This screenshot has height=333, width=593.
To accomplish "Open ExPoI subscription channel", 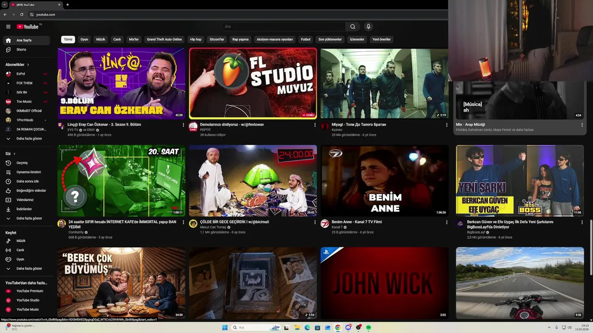I will point(26,74).
